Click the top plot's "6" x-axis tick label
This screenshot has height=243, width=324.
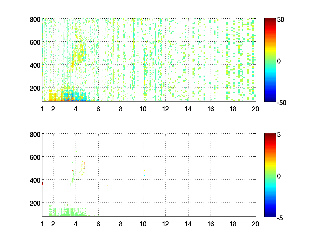(x=98, y=109)
